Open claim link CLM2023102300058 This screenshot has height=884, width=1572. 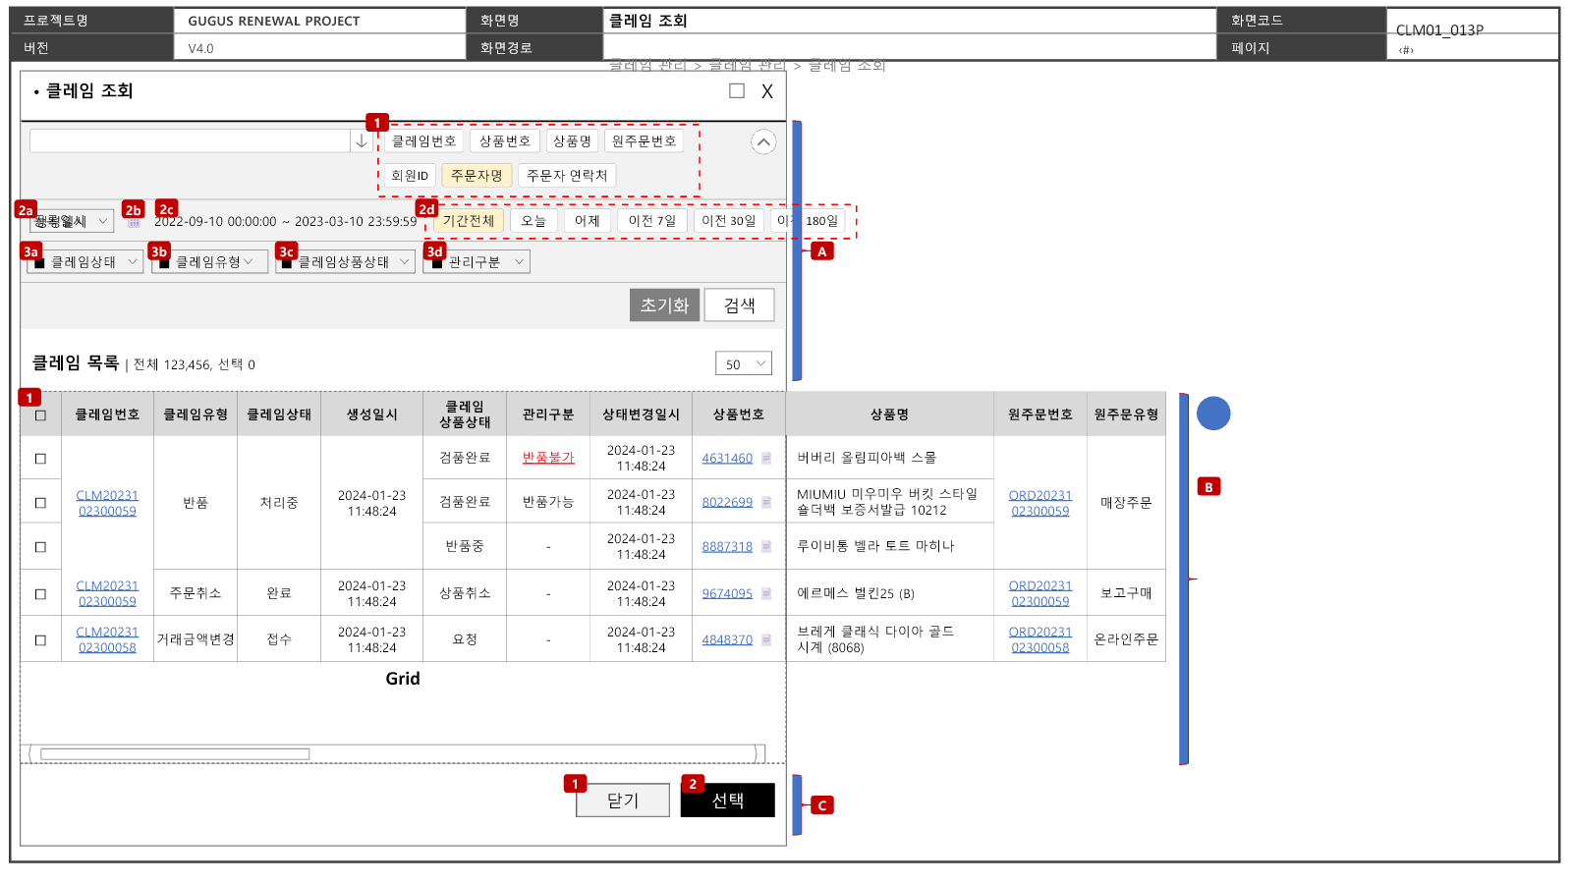pos(107,640)
